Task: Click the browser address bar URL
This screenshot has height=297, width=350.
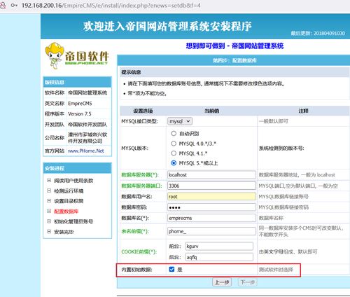Action: (111, 5)
